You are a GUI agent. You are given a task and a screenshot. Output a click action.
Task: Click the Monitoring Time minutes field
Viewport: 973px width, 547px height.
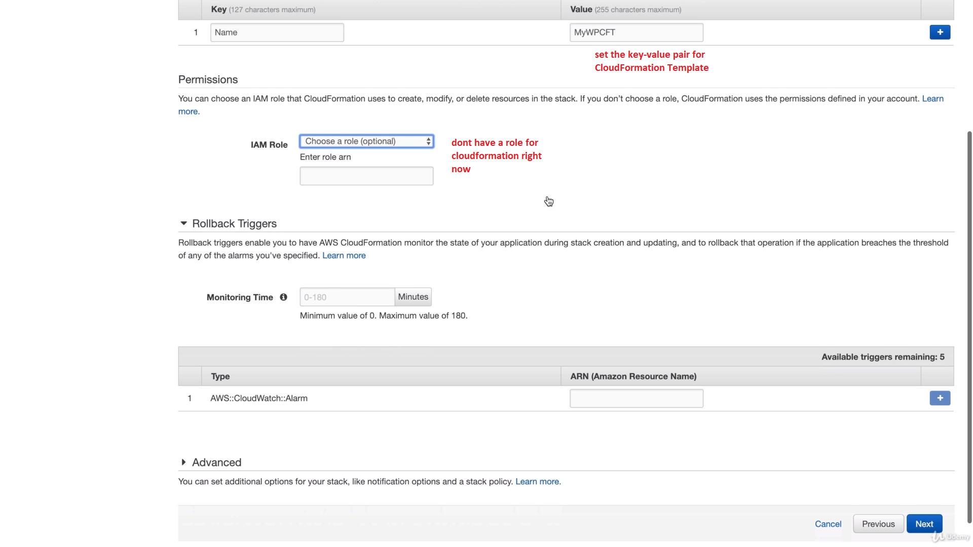click(x=347, y=297)
